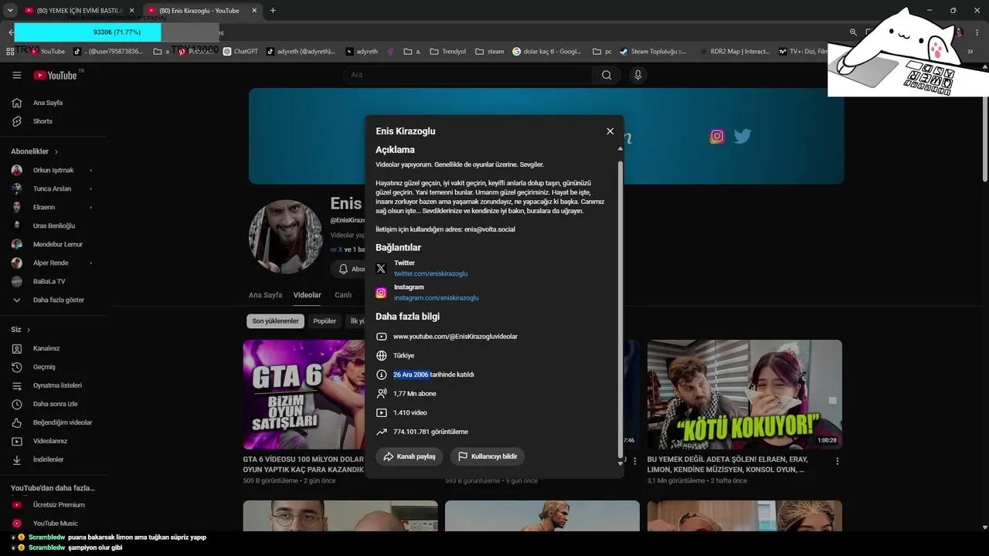Open Videolarınız in the sidebar
The width and height of the screenshot is (989, 556).
(x=50, y=441)
